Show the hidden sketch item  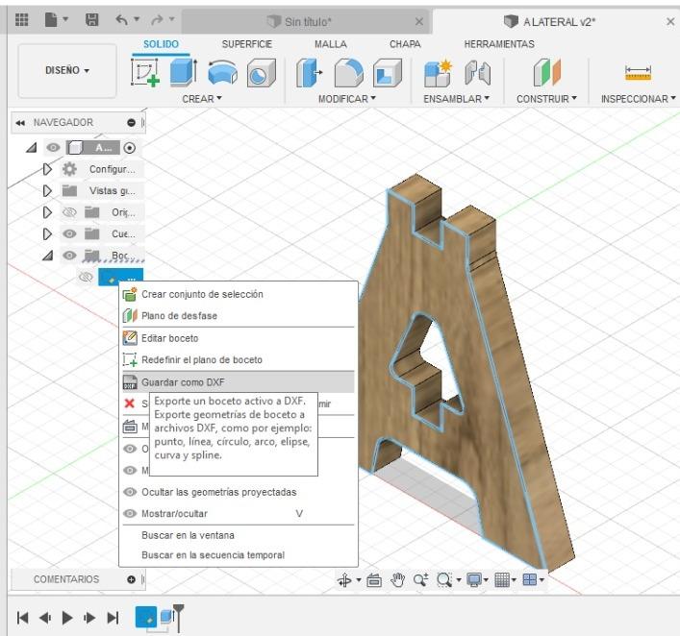pos(86,277)
